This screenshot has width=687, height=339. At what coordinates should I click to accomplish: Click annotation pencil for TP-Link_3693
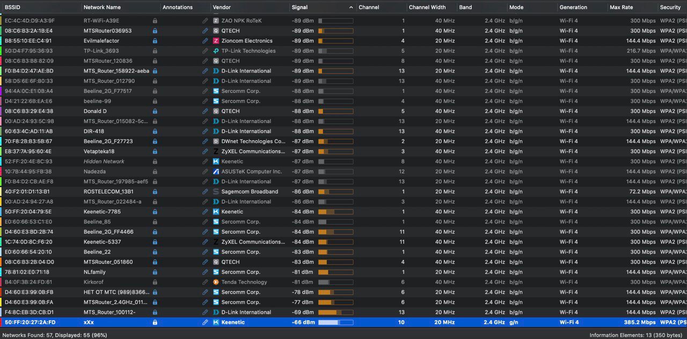tap(205, 51)
